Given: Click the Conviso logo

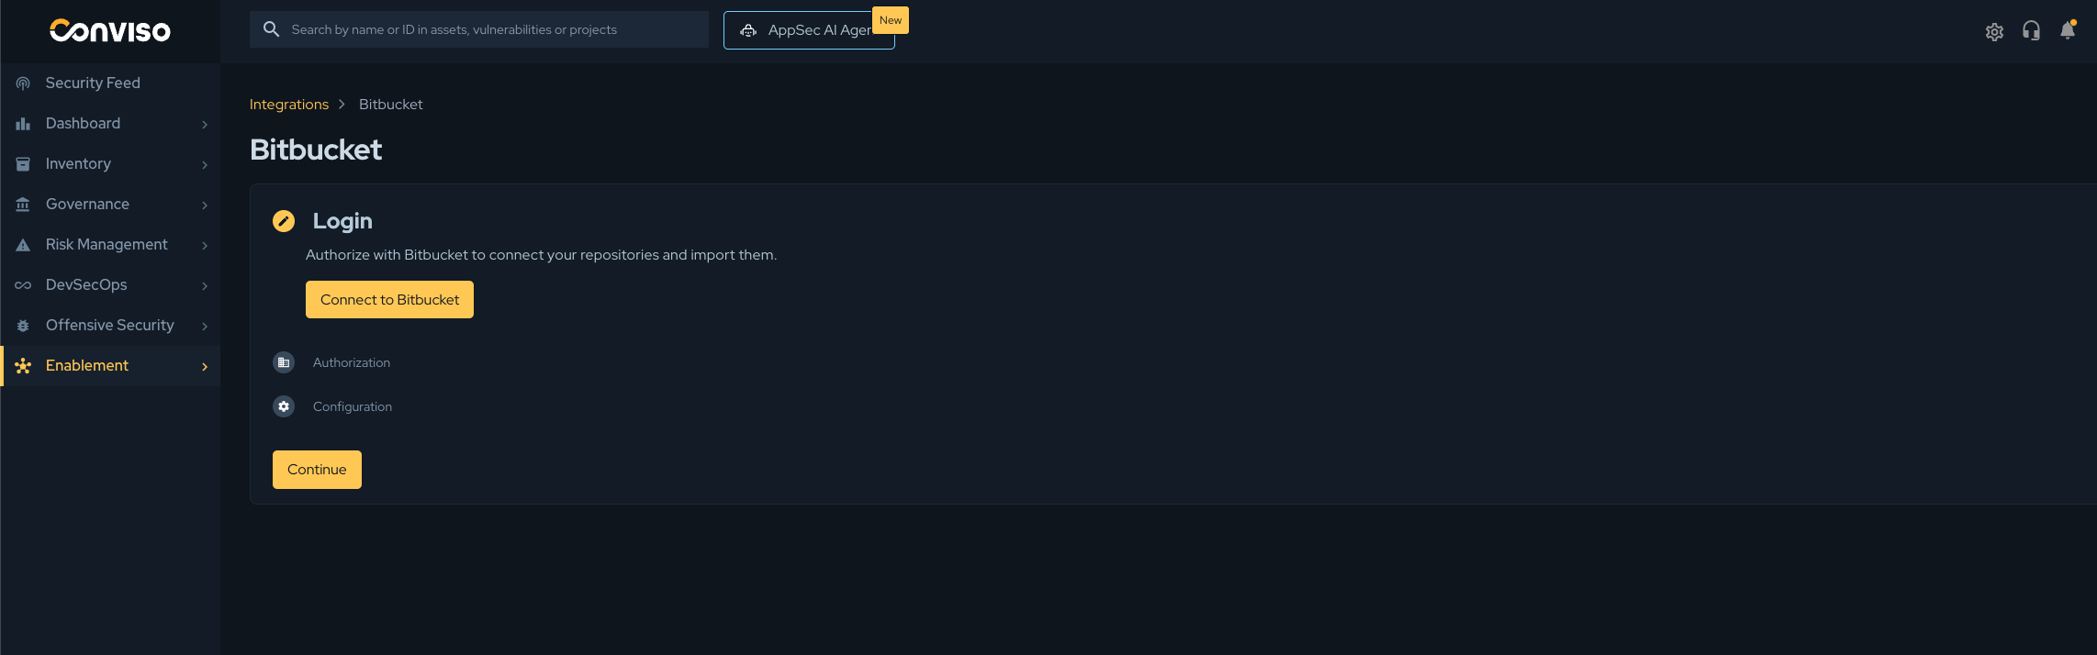Looking at the screenshot, I should click(x=110, y=31).
